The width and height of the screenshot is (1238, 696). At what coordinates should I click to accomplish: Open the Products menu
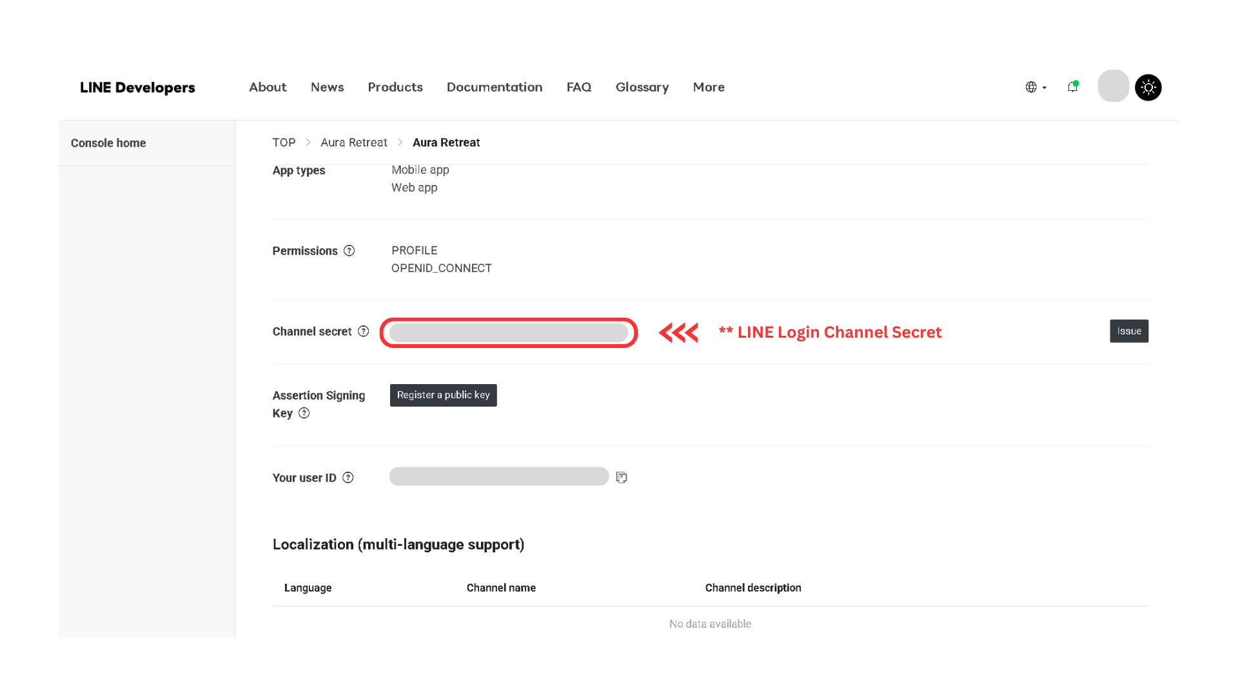point(395,87)
